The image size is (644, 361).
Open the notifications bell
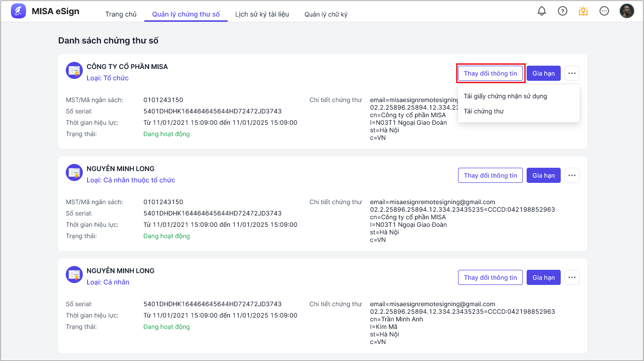(x=542, y=11)
